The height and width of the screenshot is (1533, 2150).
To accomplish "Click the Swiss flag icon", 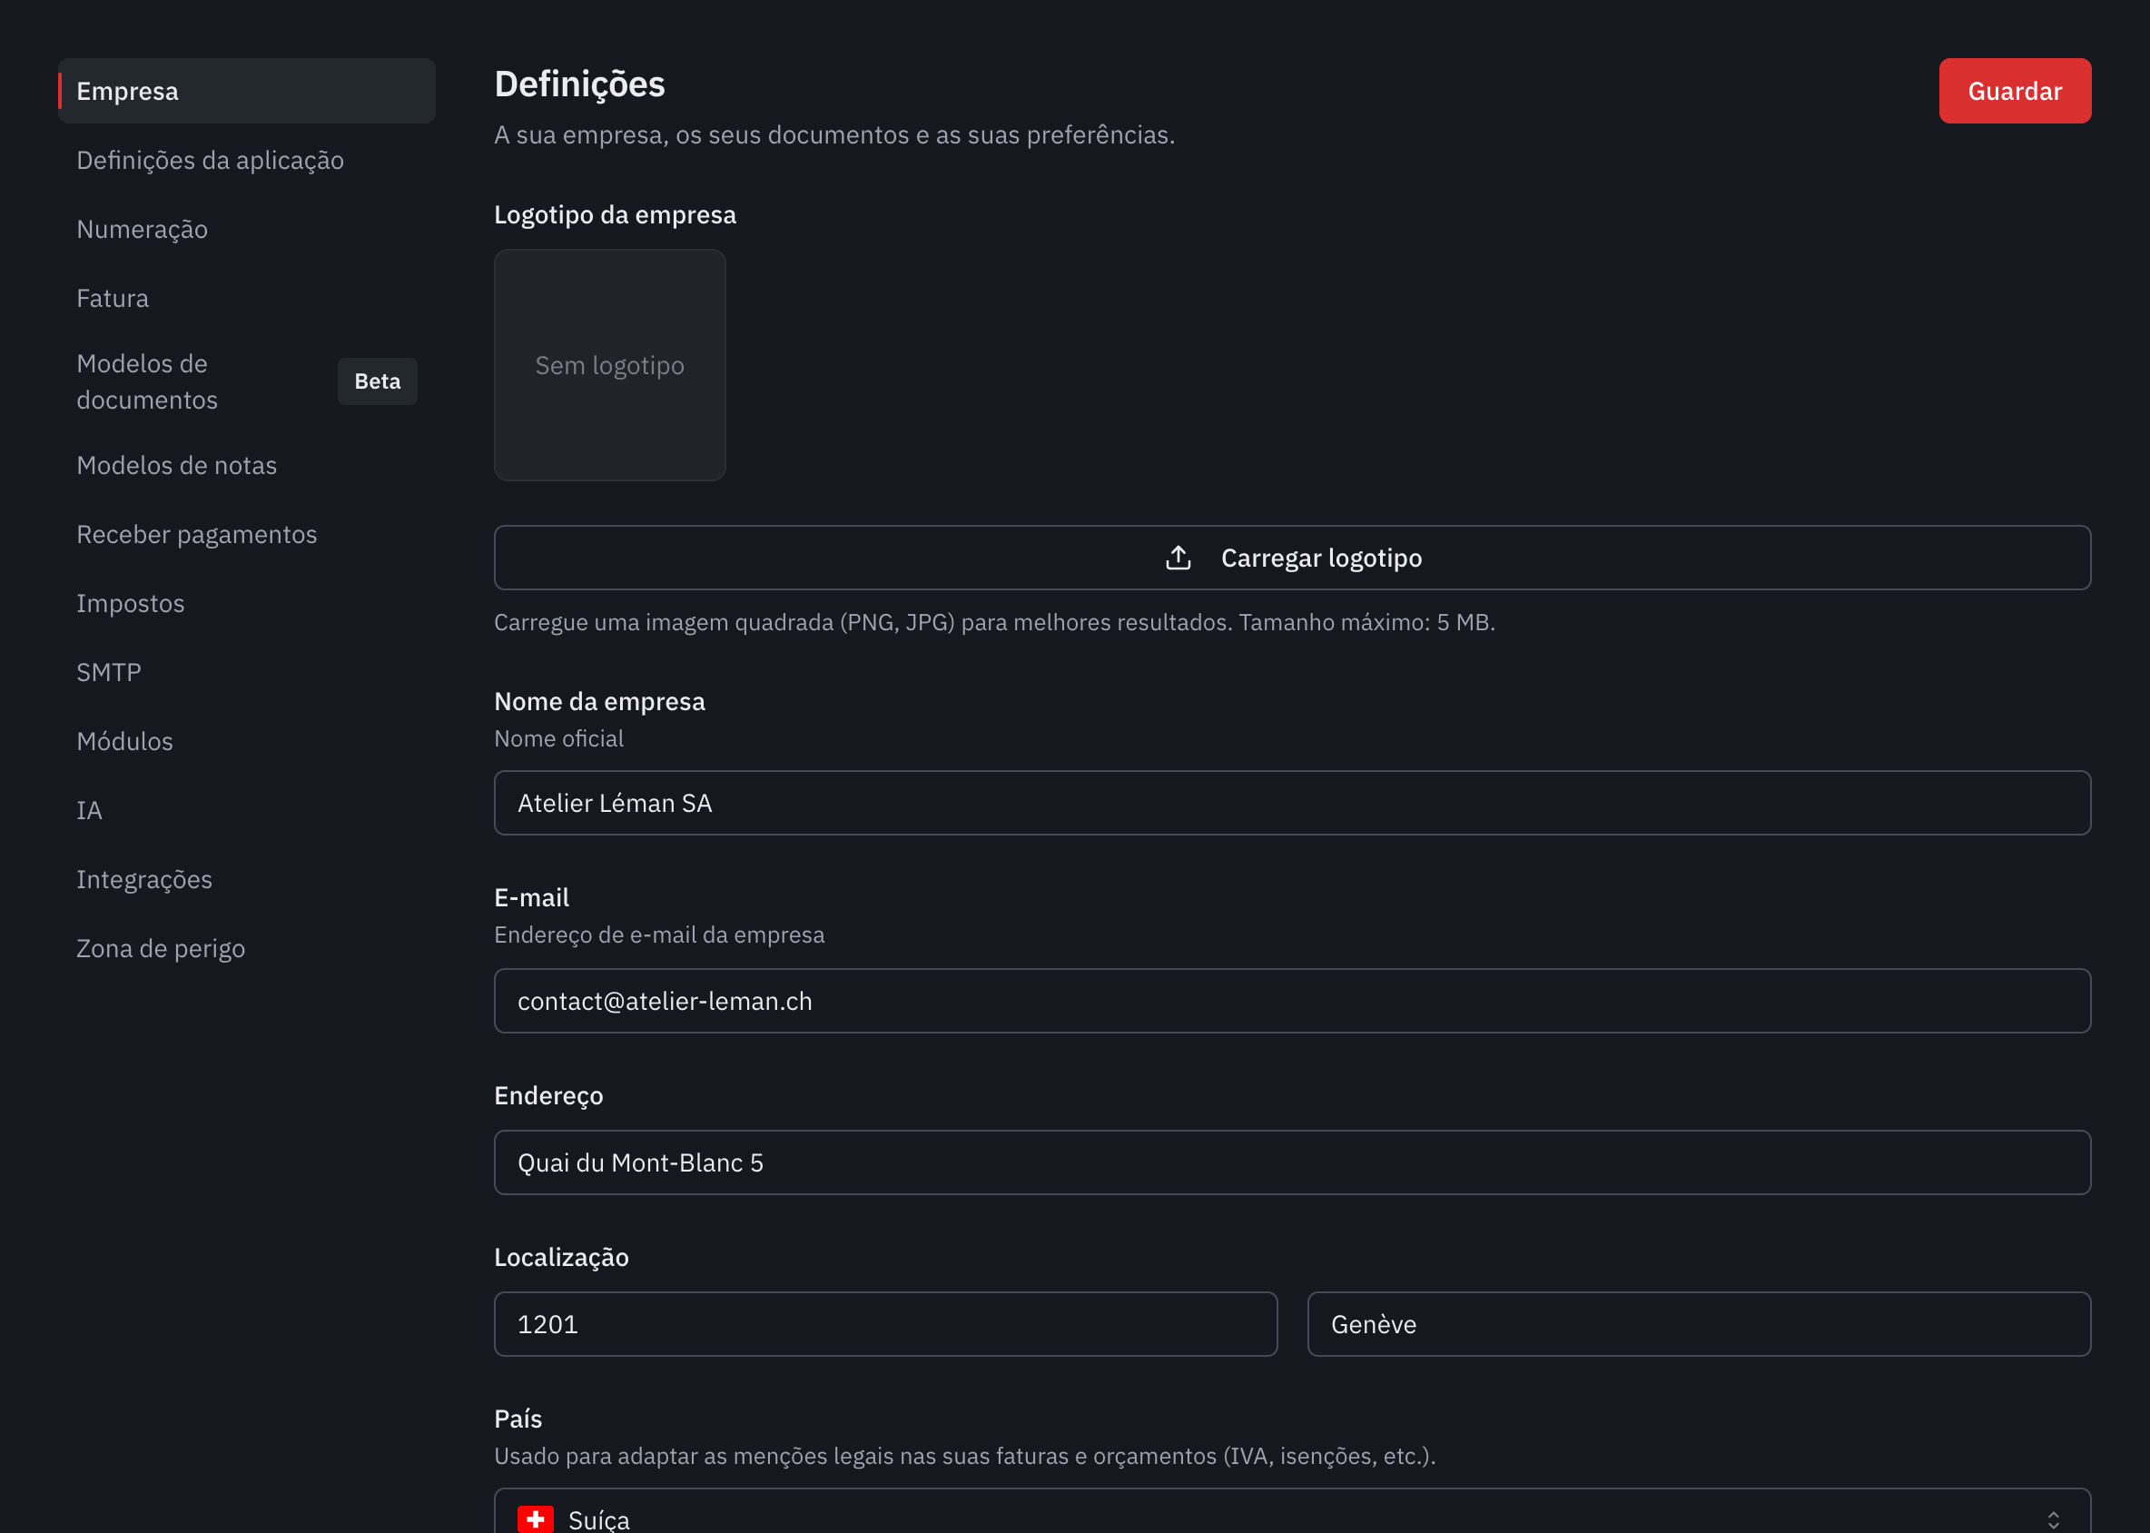I will (x=535, y=1518).
